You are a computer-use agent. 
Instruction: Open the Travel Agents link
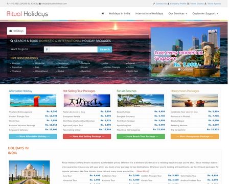(214, 4)
